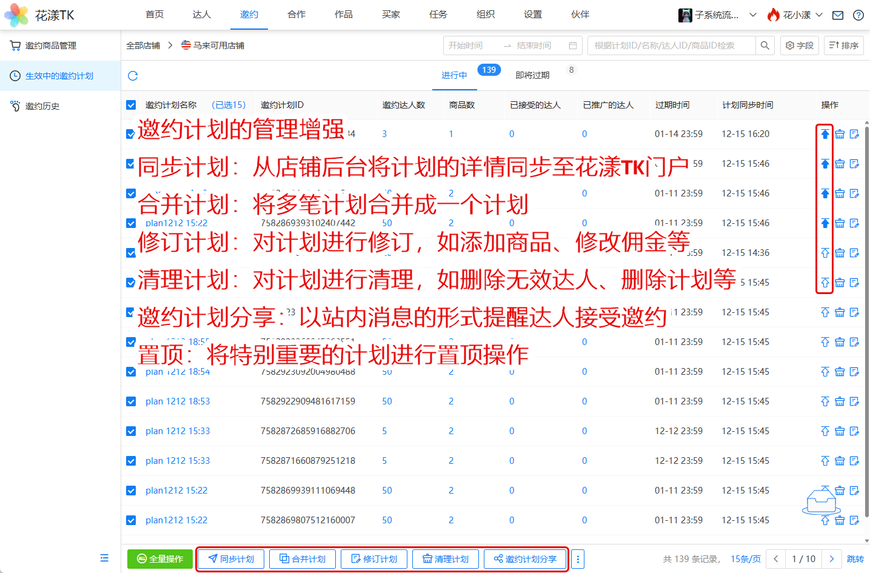Viewport: 870px width, 573px height.
Task: Toggle the select-all checkbox in table header
Action: click(131, 105)
